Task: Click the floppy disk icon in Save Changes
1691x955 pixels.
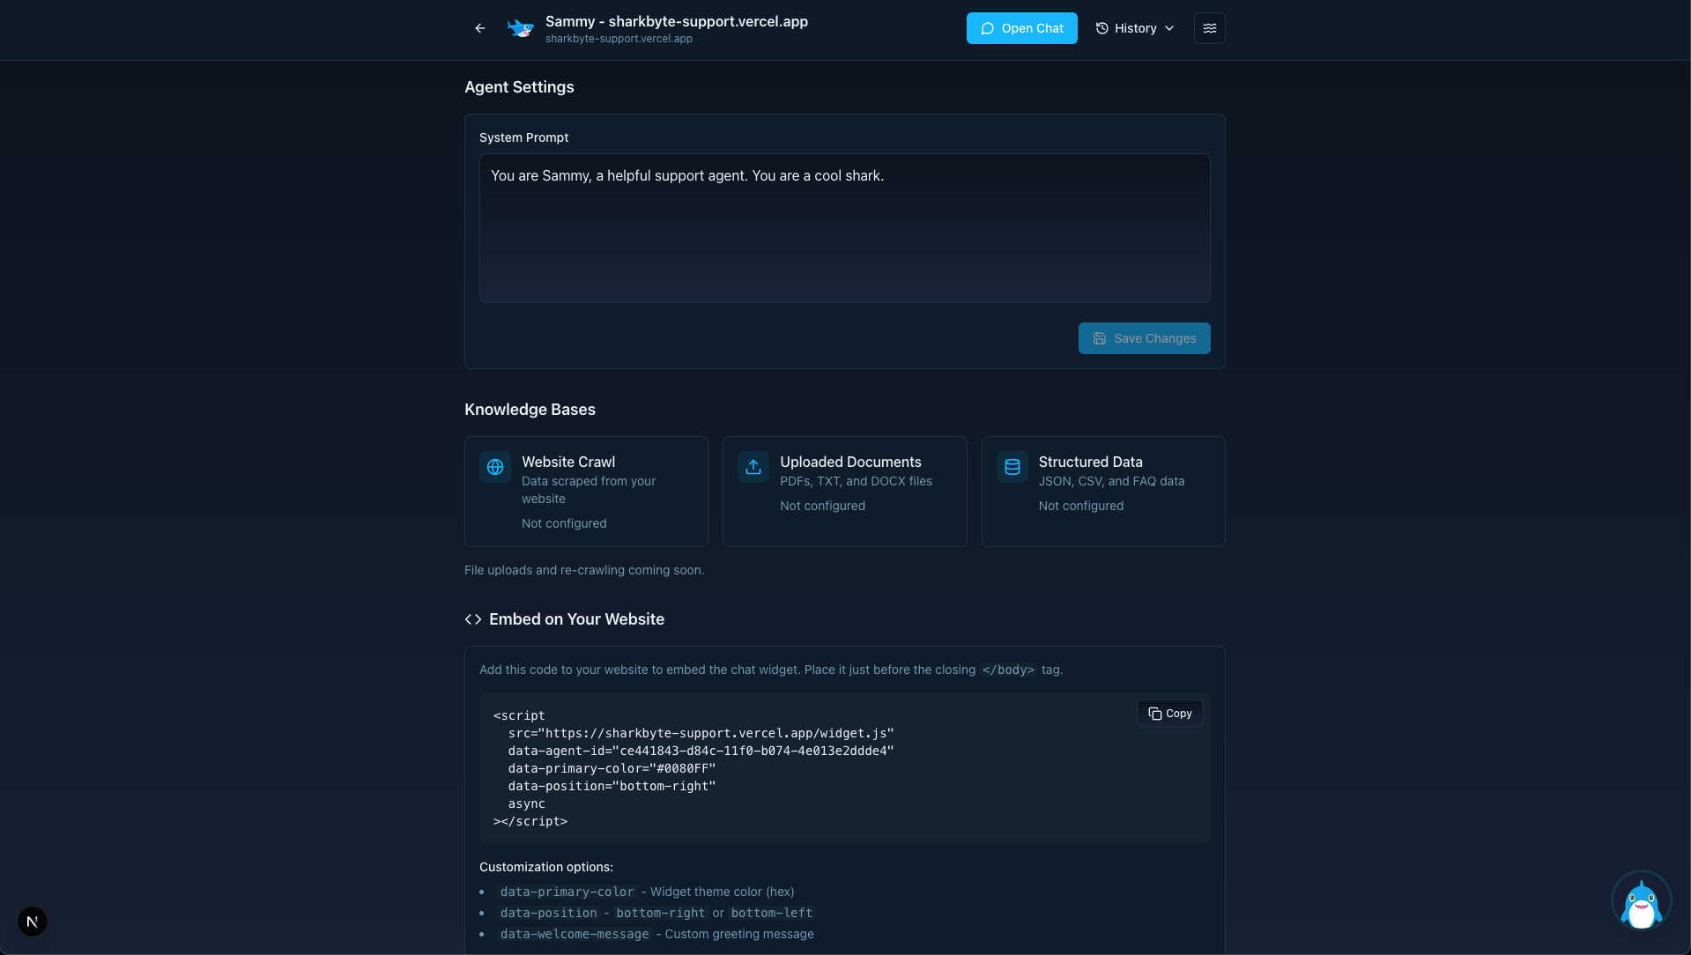Action: coord(1099,338)
